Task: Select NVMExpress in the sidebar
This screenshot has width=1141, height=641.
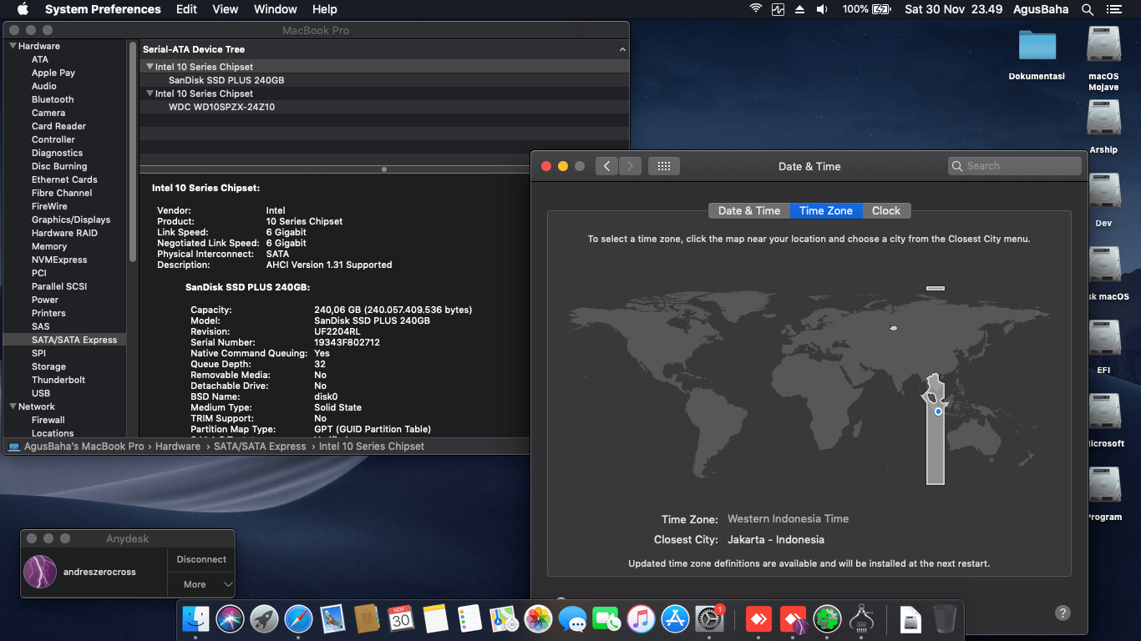Action: click(59, 260)
